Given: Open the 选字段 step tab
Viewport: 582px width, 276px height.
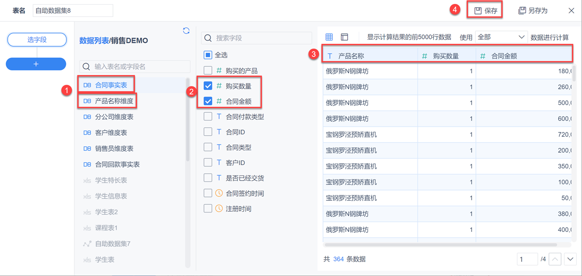Looking at the screenshot, I should coord(37,40).
